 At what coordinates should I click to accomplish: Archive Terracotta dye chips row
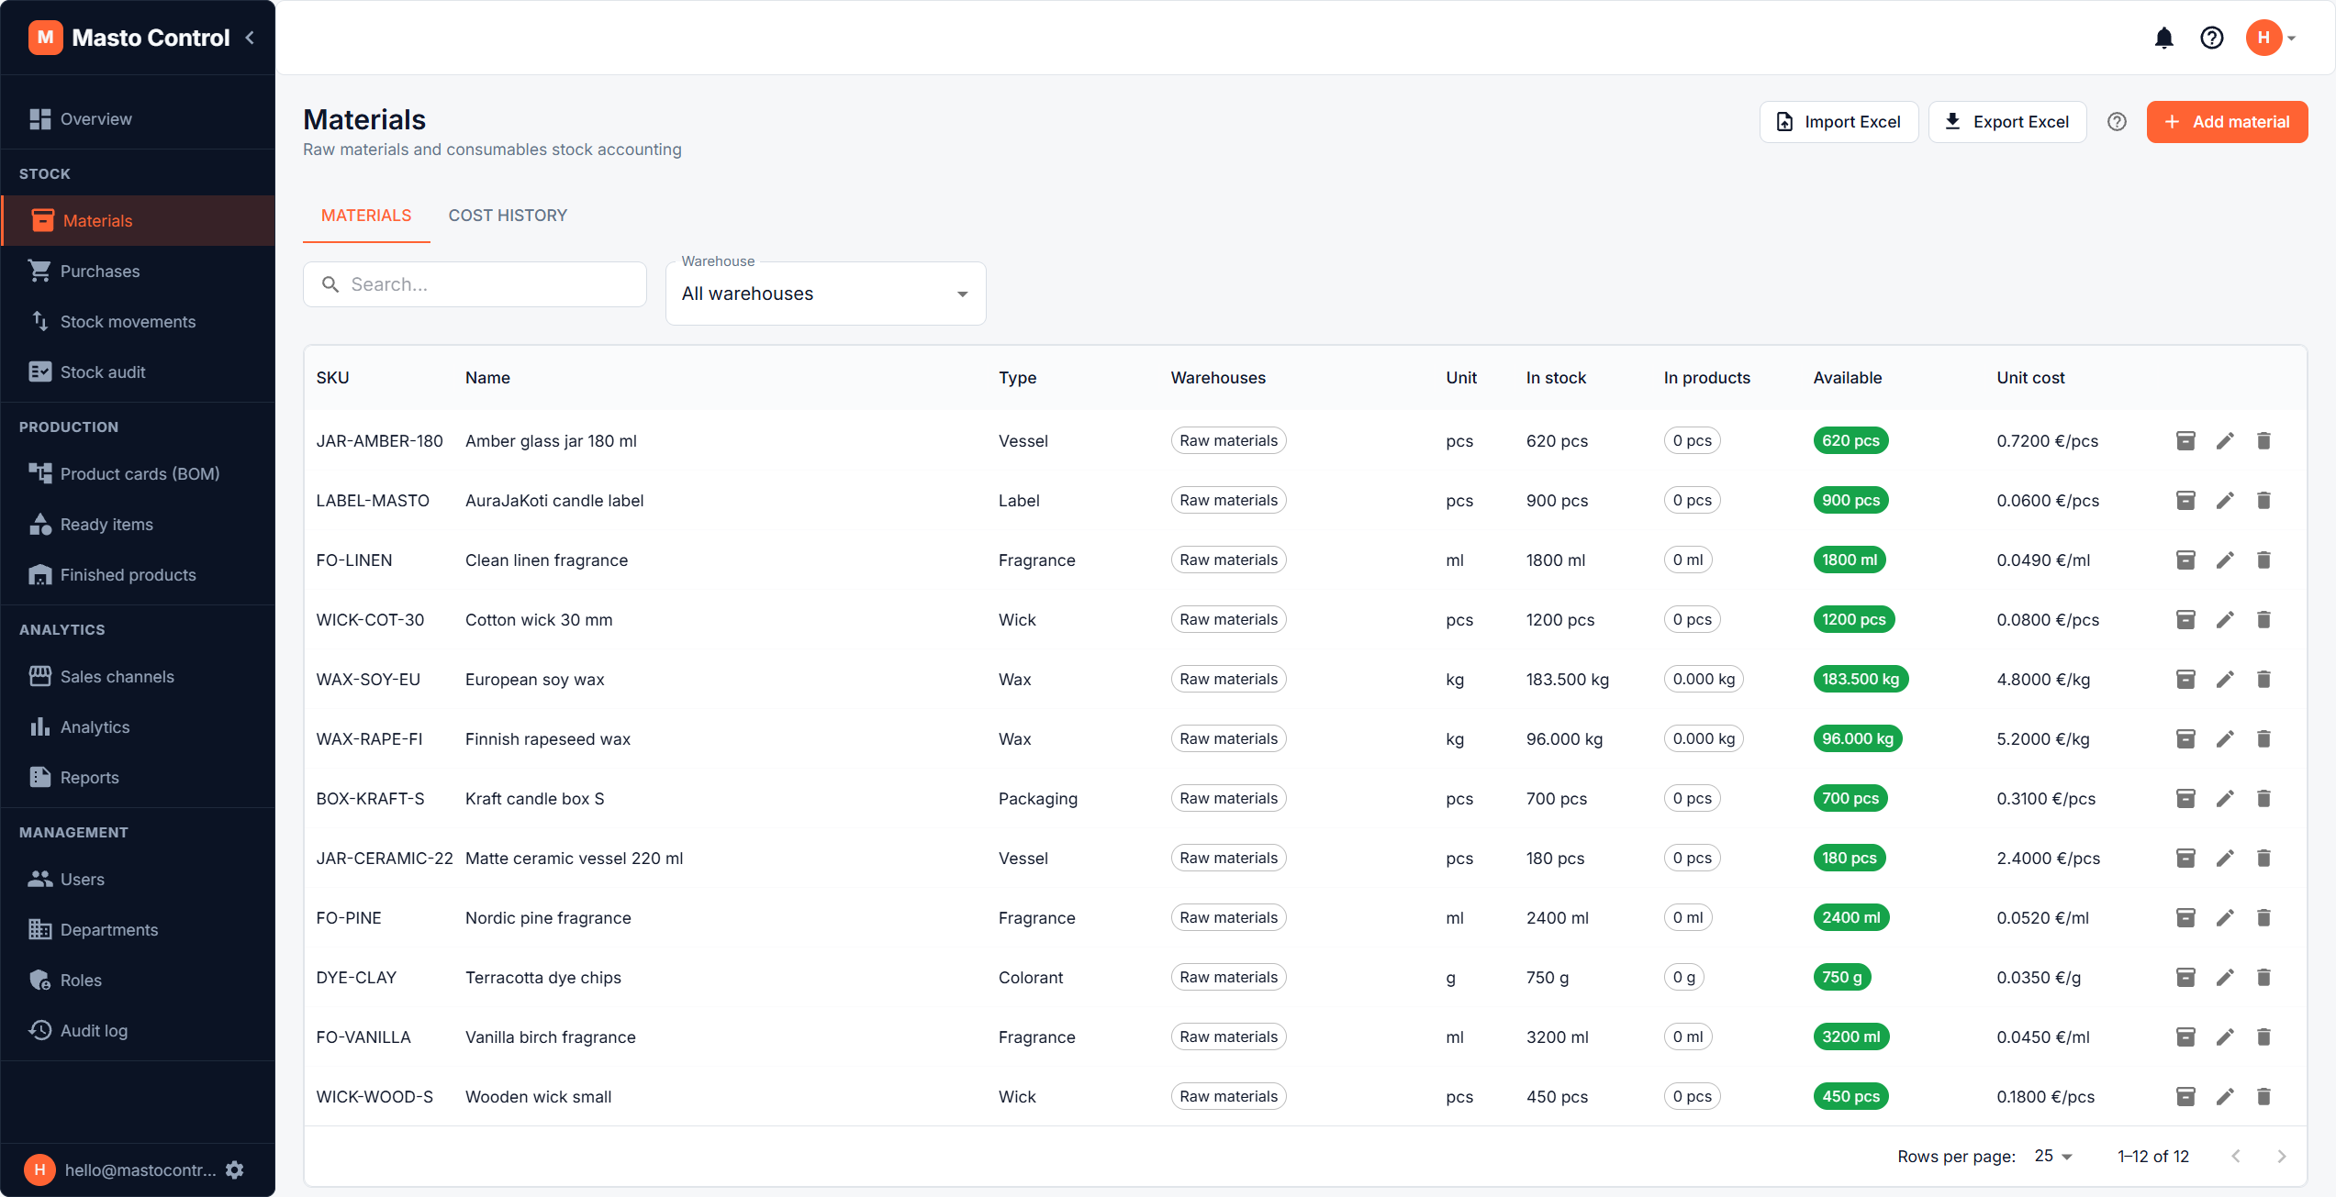click(2185, 978)
